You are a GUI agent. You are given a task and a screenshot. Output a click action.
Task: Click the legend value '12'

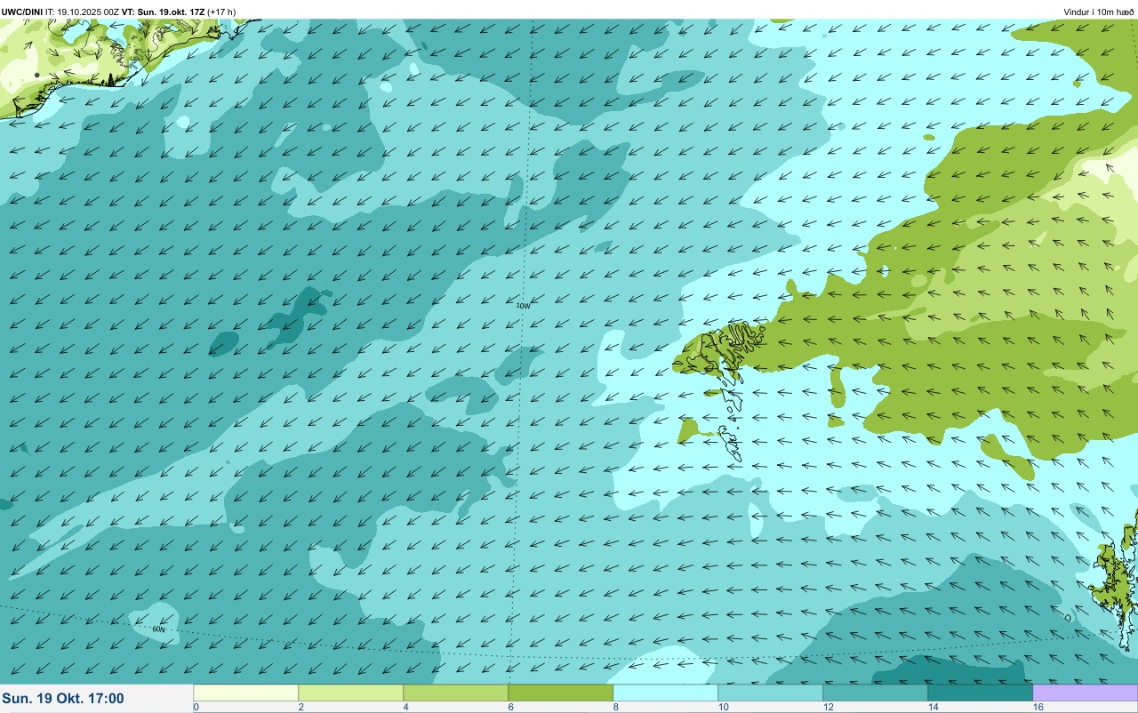click(829, 707)
